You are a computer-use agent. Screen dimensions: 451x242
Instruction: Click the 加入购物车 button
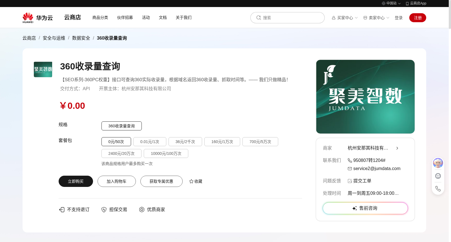click(x=117, y=181)
